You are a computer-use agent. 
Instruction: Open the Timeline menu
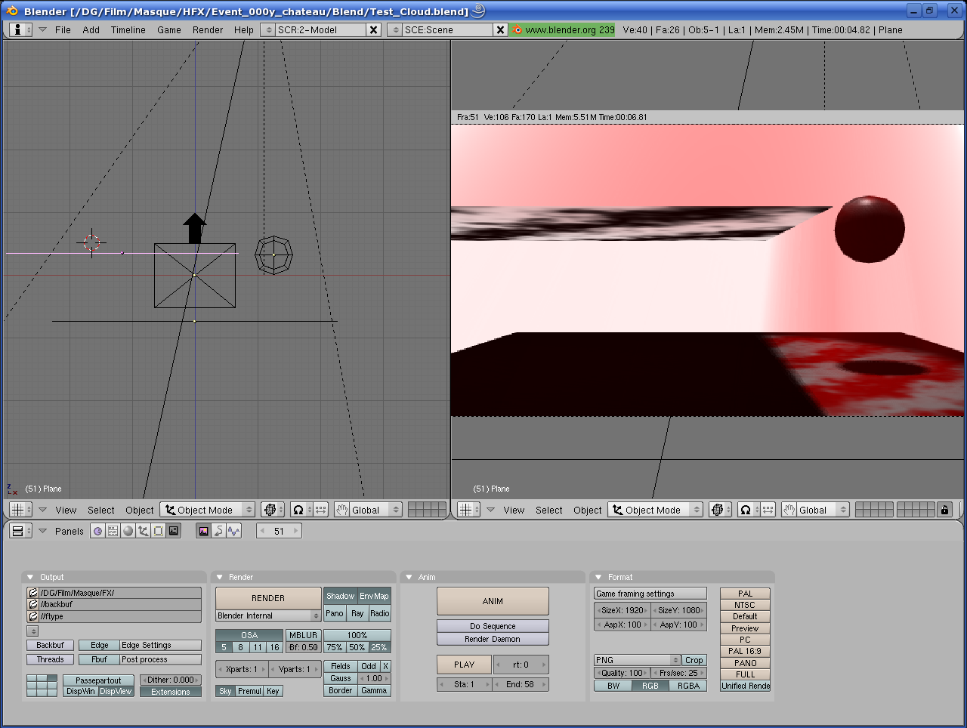tap(128, 29)
